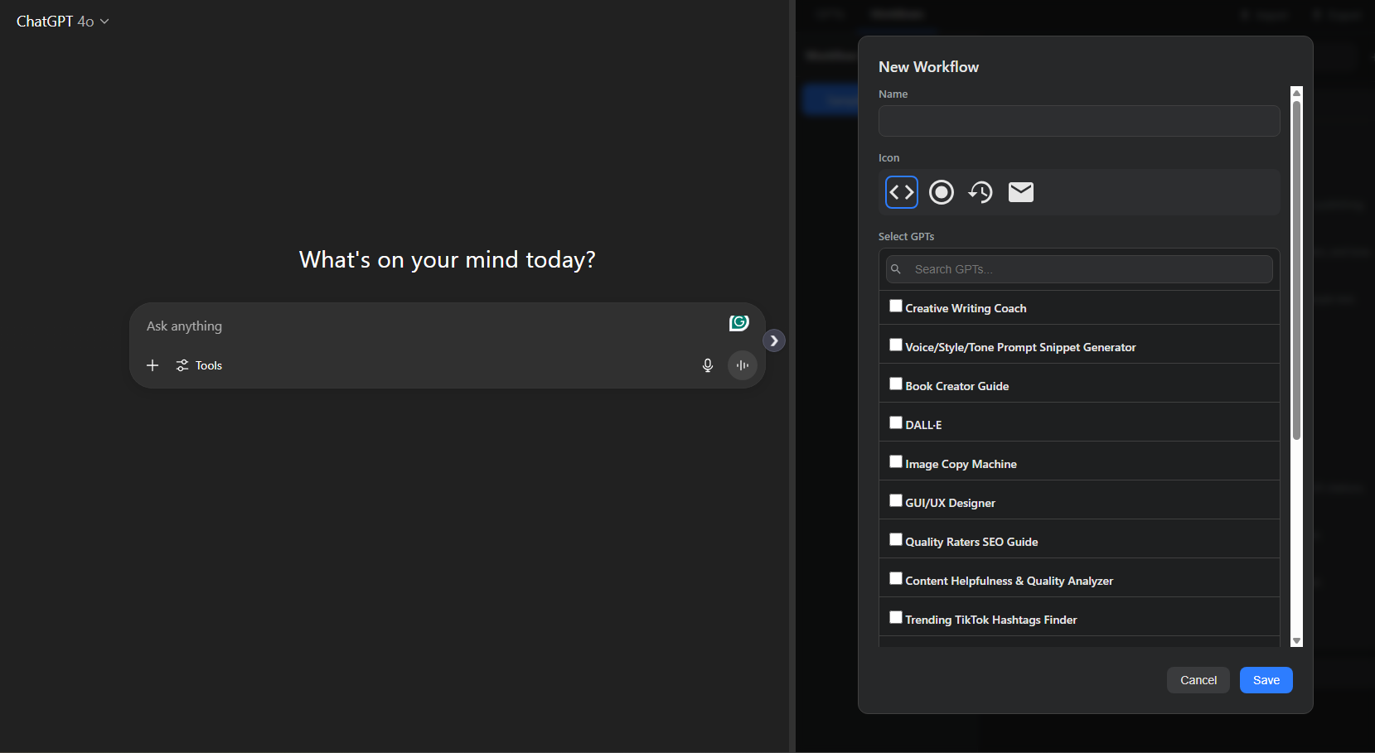The height and width of the screenshot is (753, 1375).
Task: Click the 'DALL·E' label text
Action: point(923,425)
